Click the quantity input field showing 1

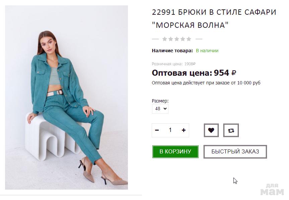[x=170, y=130]
